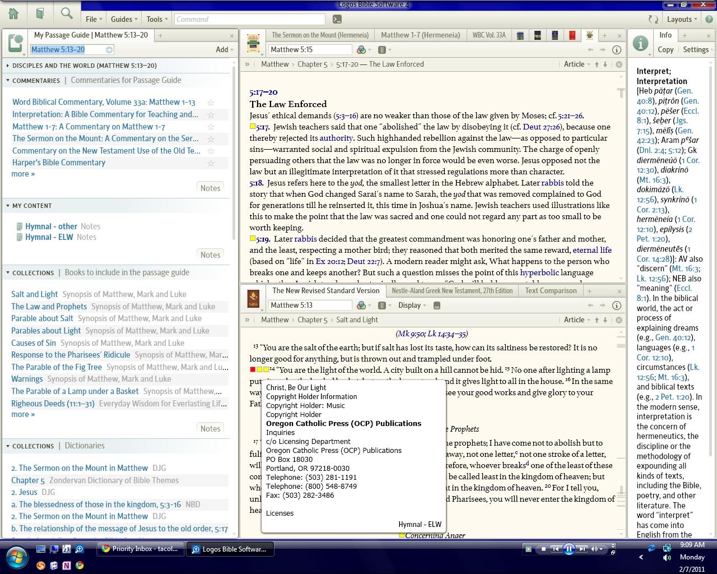This screenshot has width=717, height=574.
Task: Click the Matthew 5:15 reference box
Action: click(x=310, y=50)
